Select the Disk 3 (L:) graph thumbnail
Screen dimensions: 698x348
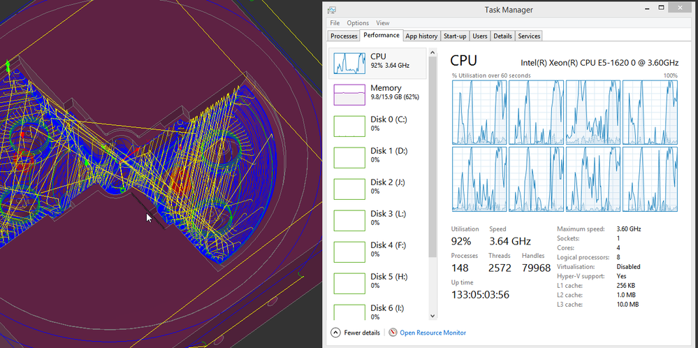point(349,220)
